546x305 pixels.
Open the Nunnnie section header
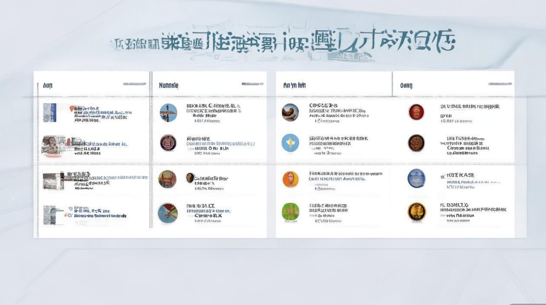168,85
